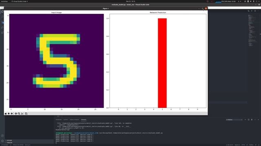
Task: Split the terminal panel
Action: (248, 120)
